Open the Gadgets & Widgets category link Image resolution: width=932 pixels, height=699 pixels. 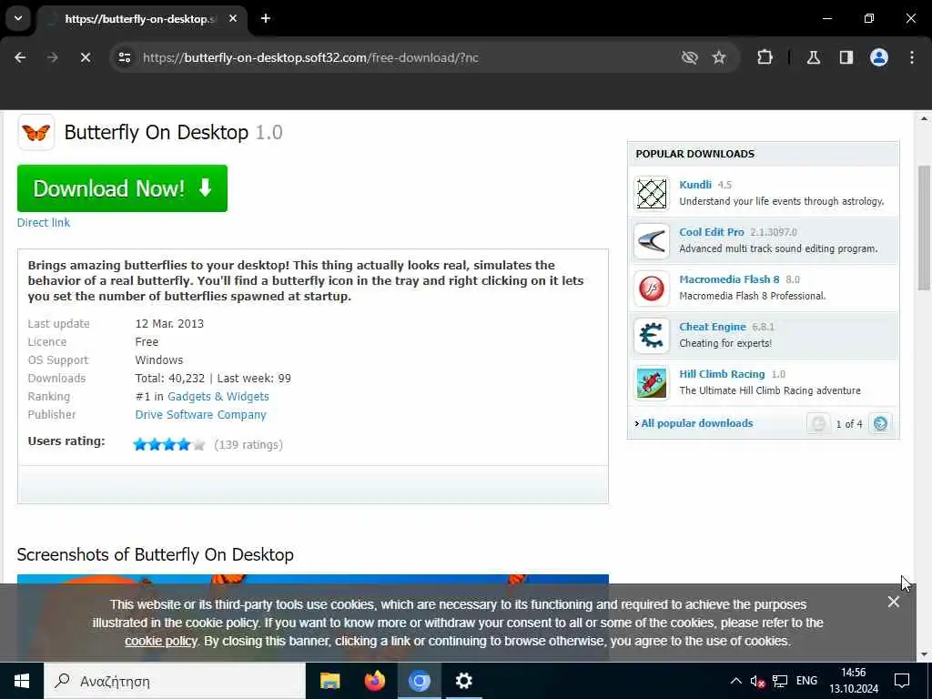pyautogui.click(x=218, y=397)
